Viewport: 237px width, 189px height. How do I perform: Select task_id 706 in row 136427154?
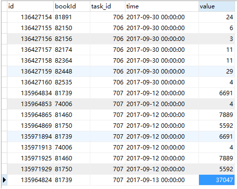point(108,17)
